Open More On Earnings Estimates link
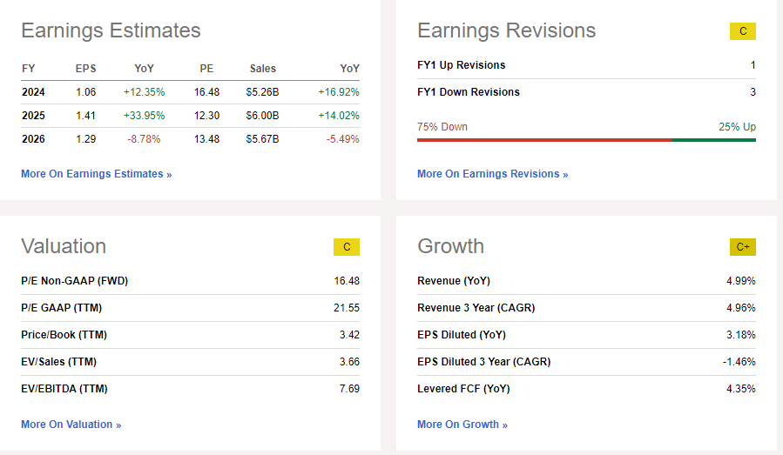This screenshot has width=783, height=455. coord(96,174)
